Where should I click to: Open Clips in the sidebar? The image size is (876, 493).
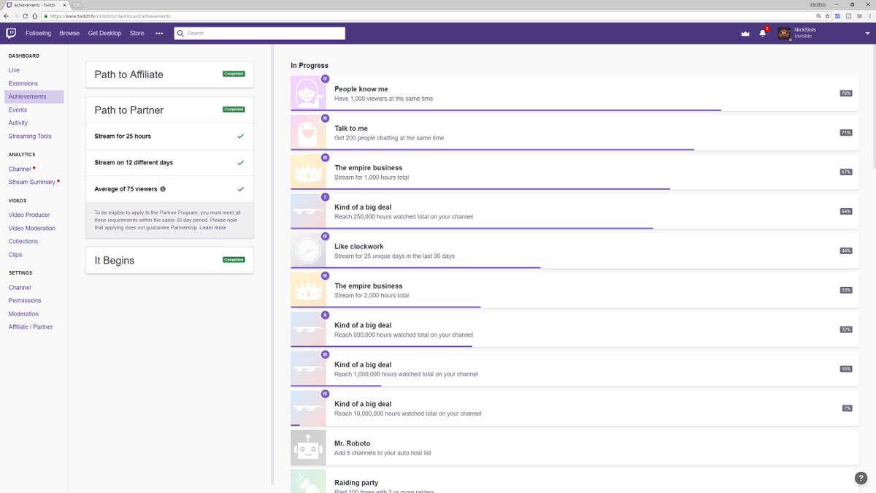click(15, 254)
